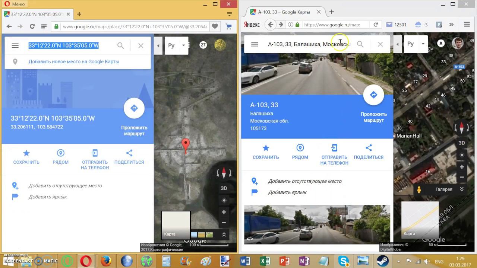Click the Opera shopping cart icon
477x268 pixels.
[228, 26]
